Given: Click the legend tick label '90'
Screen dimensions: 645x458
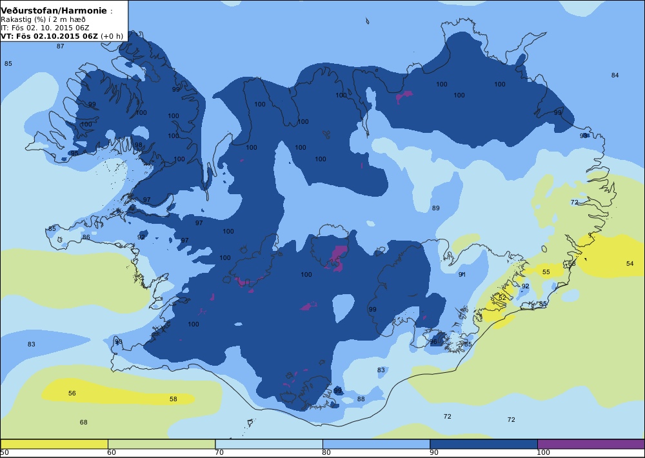Looking at the screenshot, I should (434, 453).
